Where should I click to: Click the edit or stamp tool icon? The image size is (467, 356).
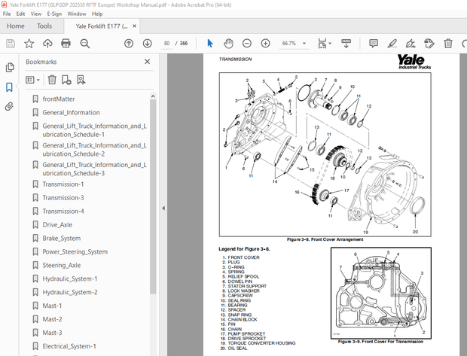tap(429, 44)
